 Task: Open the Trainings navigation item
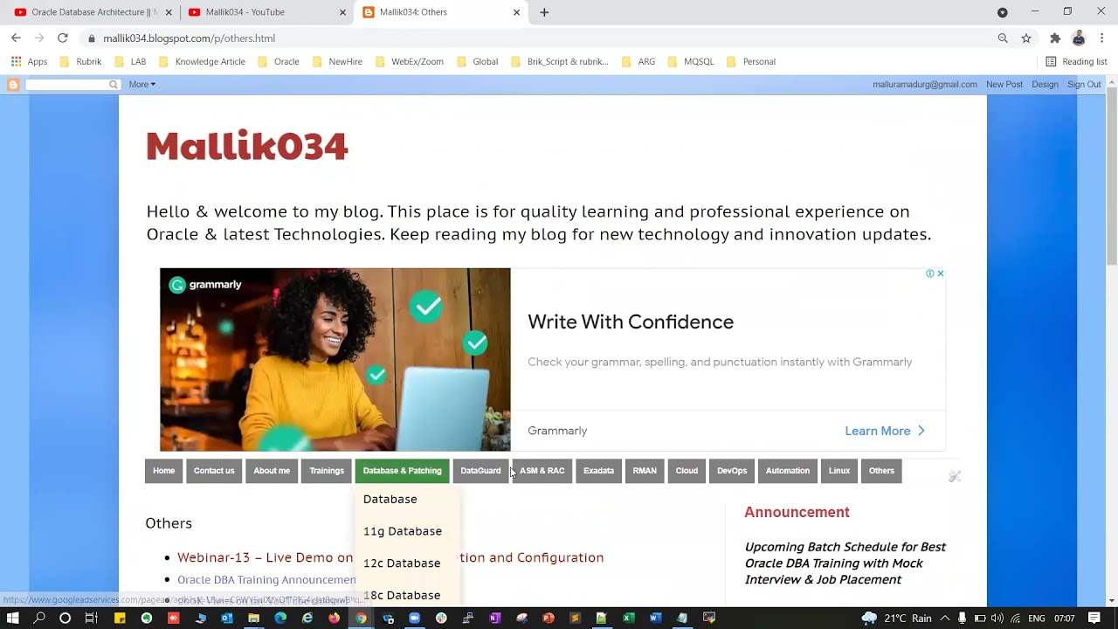327,471
